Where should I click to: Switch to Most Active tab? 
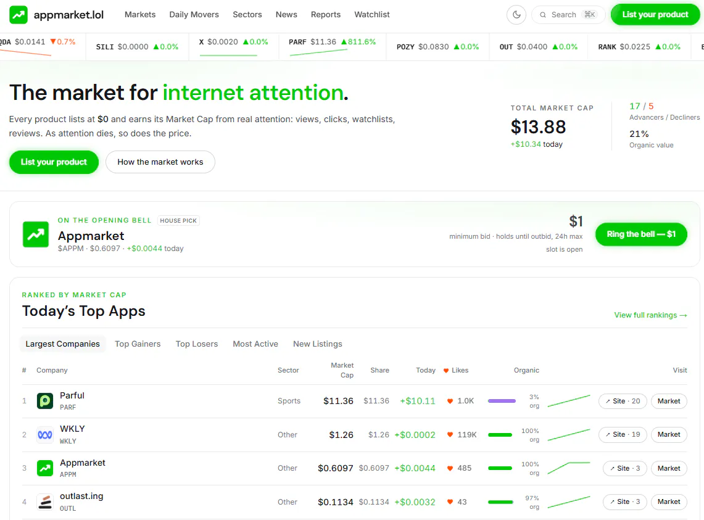[255, 344]
